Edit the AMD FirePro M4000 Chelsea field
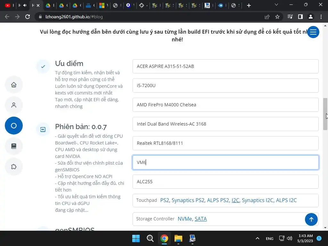 (x=225, y=105)
